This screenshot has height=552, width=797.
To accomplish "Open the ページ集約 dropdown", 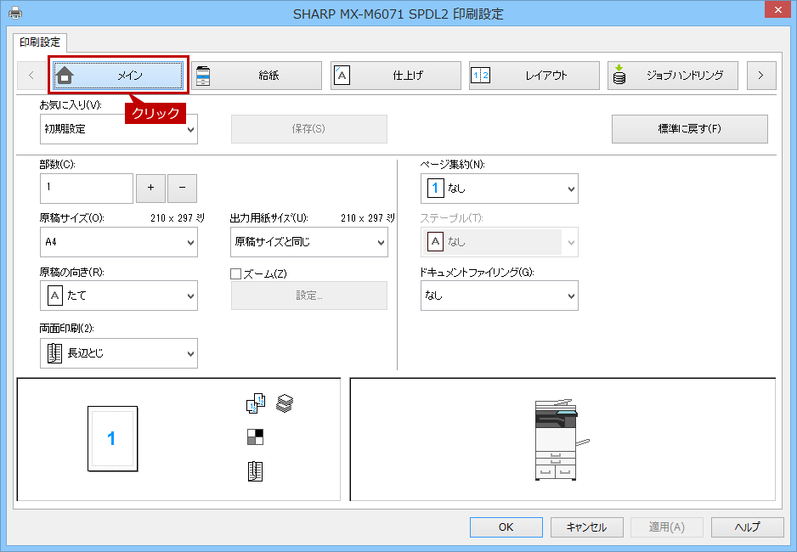I will click(499, 189).
